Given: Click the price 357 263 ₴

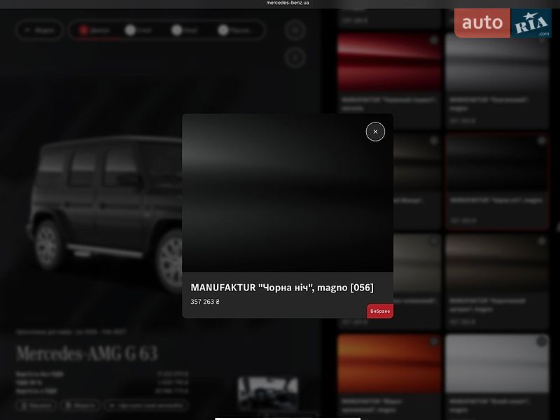Looking at the screenshot, I should 205,302.
